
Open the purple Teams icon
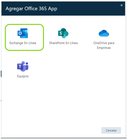(23, 66)
